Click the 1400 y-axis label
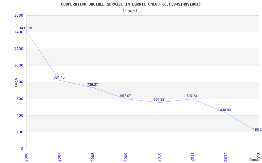Viewport: 262px width, 163px height. click(x=19, y=32)
